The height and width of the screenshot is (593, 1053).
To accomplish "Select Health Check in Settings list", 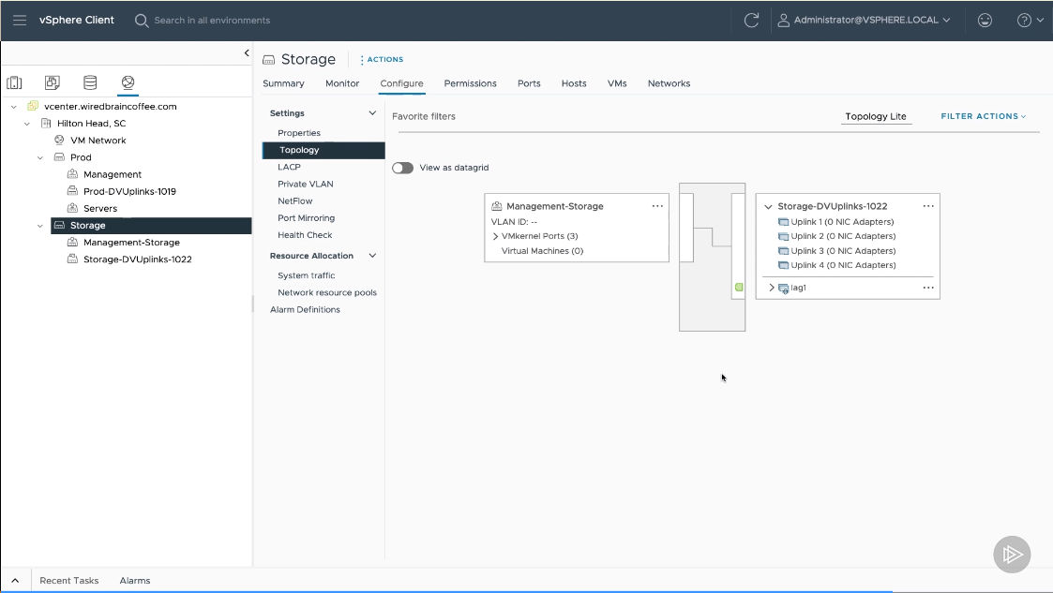I will (x=305, y=235).
